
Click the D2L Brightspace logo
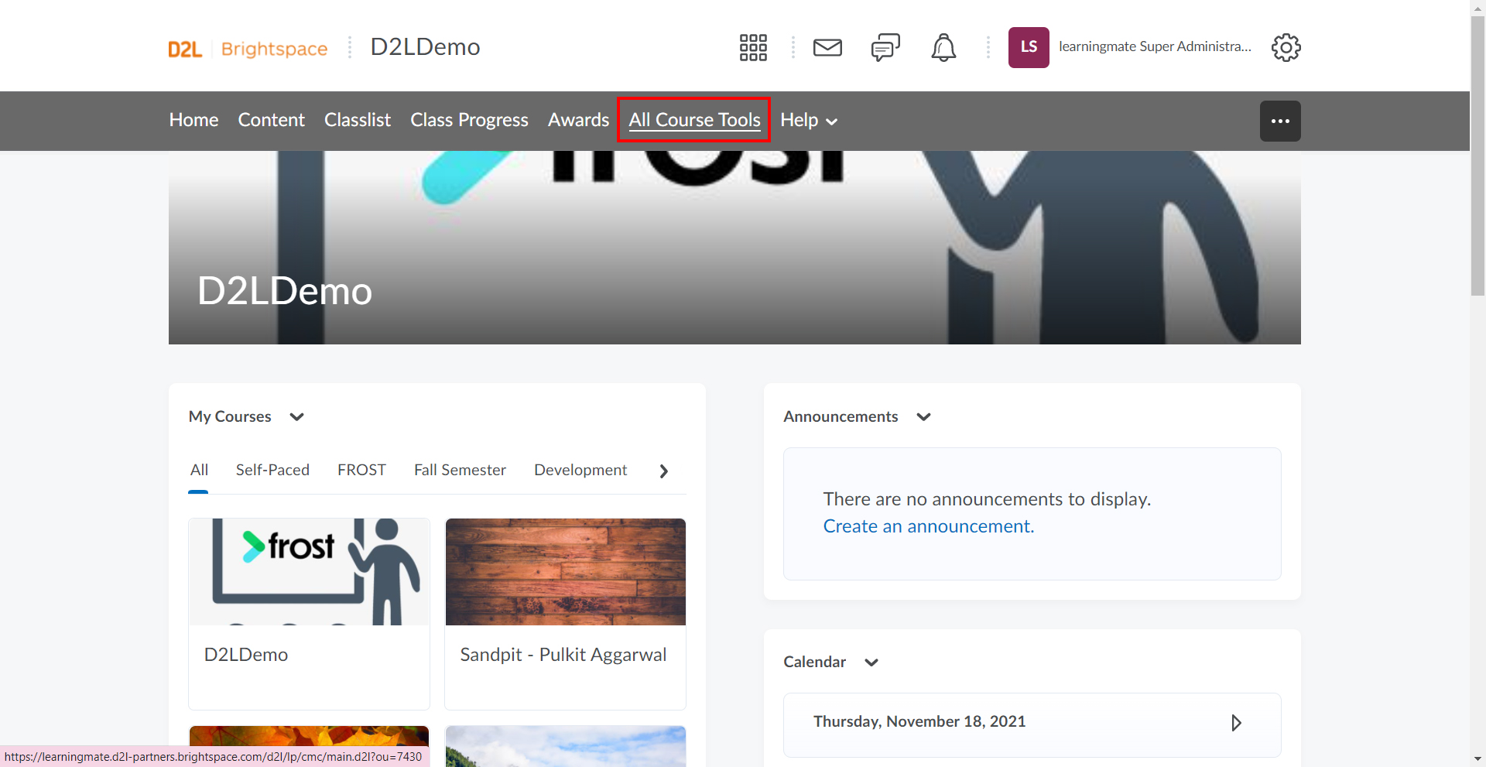pos(248,49)
